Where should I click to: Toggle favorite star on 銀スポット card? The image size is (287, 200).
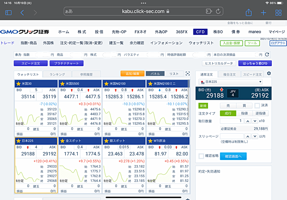(106, 141)
